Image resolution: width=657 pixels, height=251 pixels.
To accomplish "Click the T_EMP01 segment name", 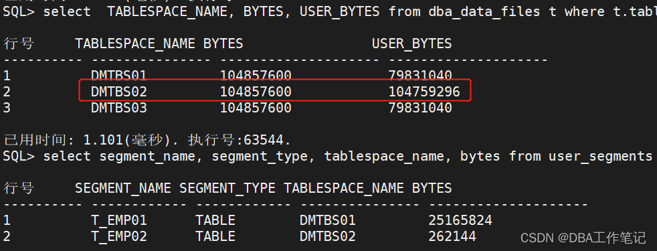I will tap(119, 220).
